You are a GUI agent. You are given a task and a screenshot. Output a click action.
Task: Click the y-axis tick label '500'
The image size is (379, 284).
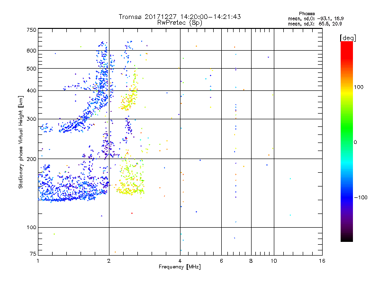(x=31, y=69)
